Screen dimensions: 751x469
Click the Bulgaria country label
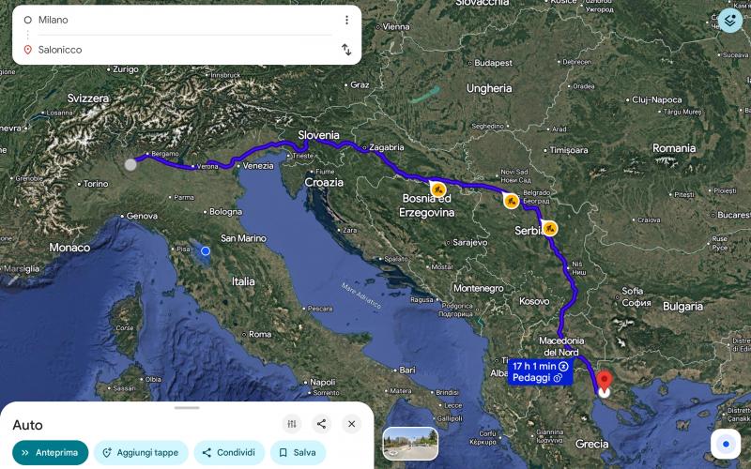coord(683,307)
